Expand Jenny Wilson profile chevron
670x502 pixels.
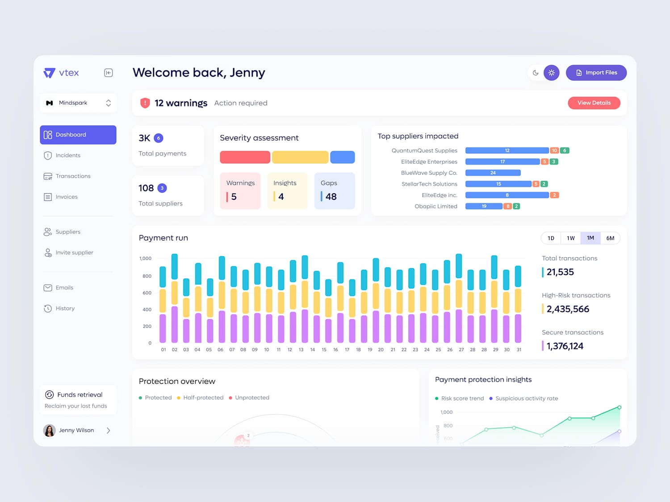[108, 430]
